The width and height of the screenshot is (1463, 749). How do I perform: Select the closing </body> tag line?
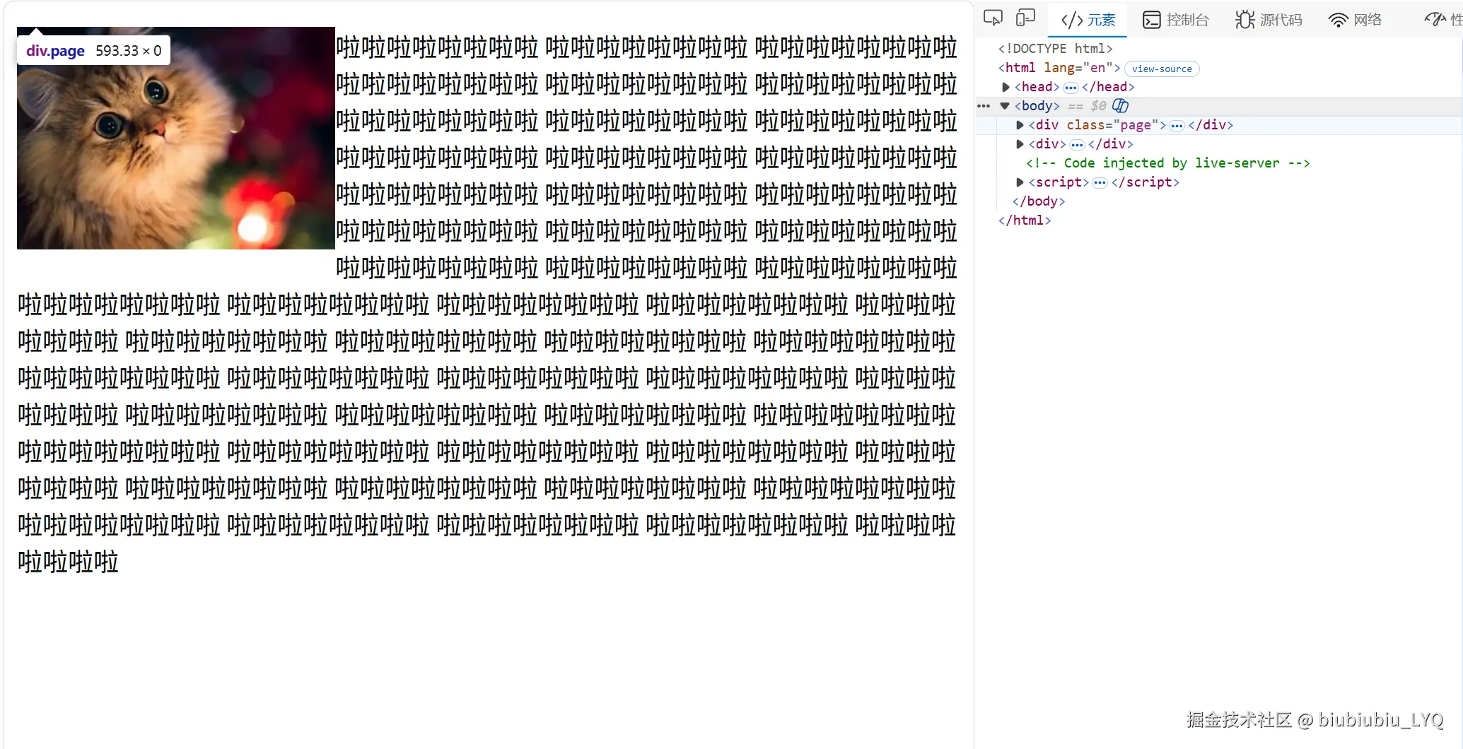tap(1038, 201)
